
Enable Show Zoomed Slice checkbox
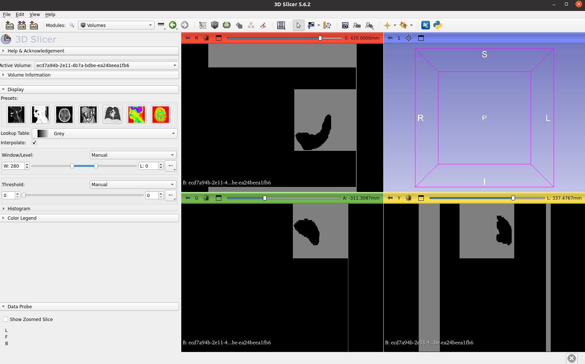5,319
